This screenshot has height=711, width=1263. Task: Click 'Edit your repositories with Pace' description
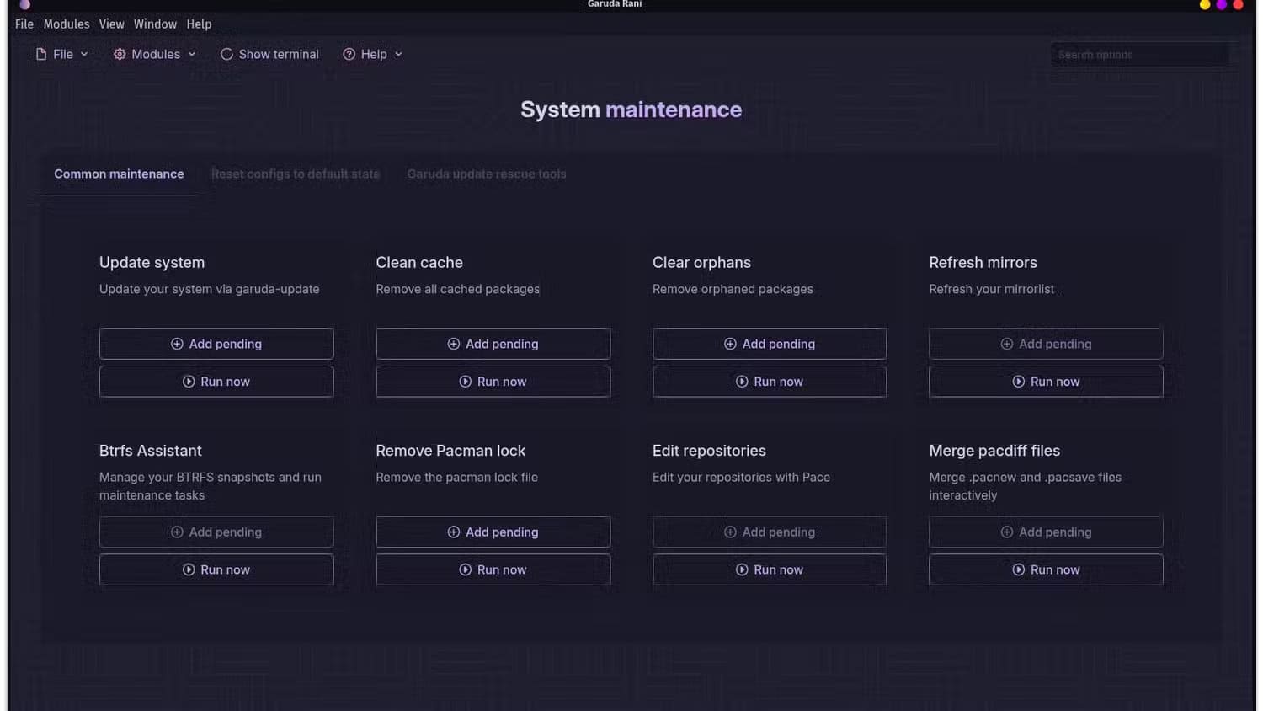pos(741,477)
